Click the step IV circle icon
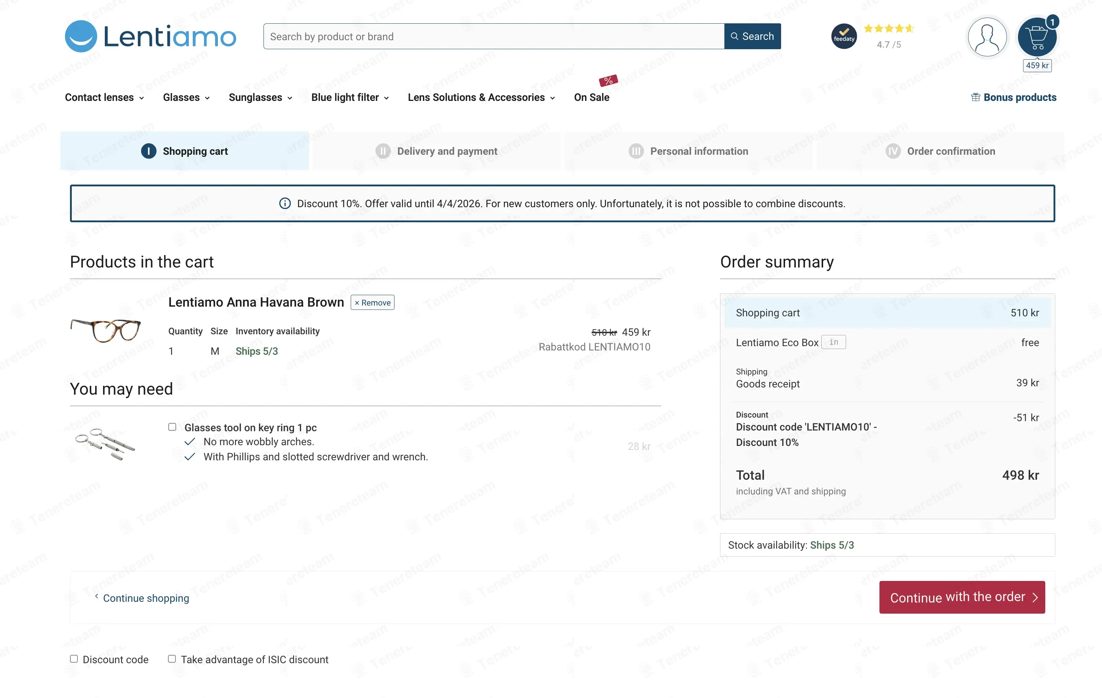Image resolution: width=1102 pixels, height=698 pixels. point(893,151)
